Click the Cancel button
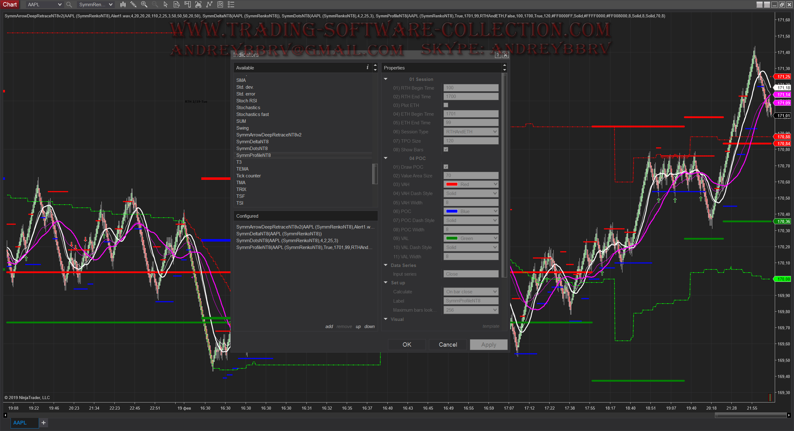The width and height of the screenshot is (794, 431). coord(448,344)
